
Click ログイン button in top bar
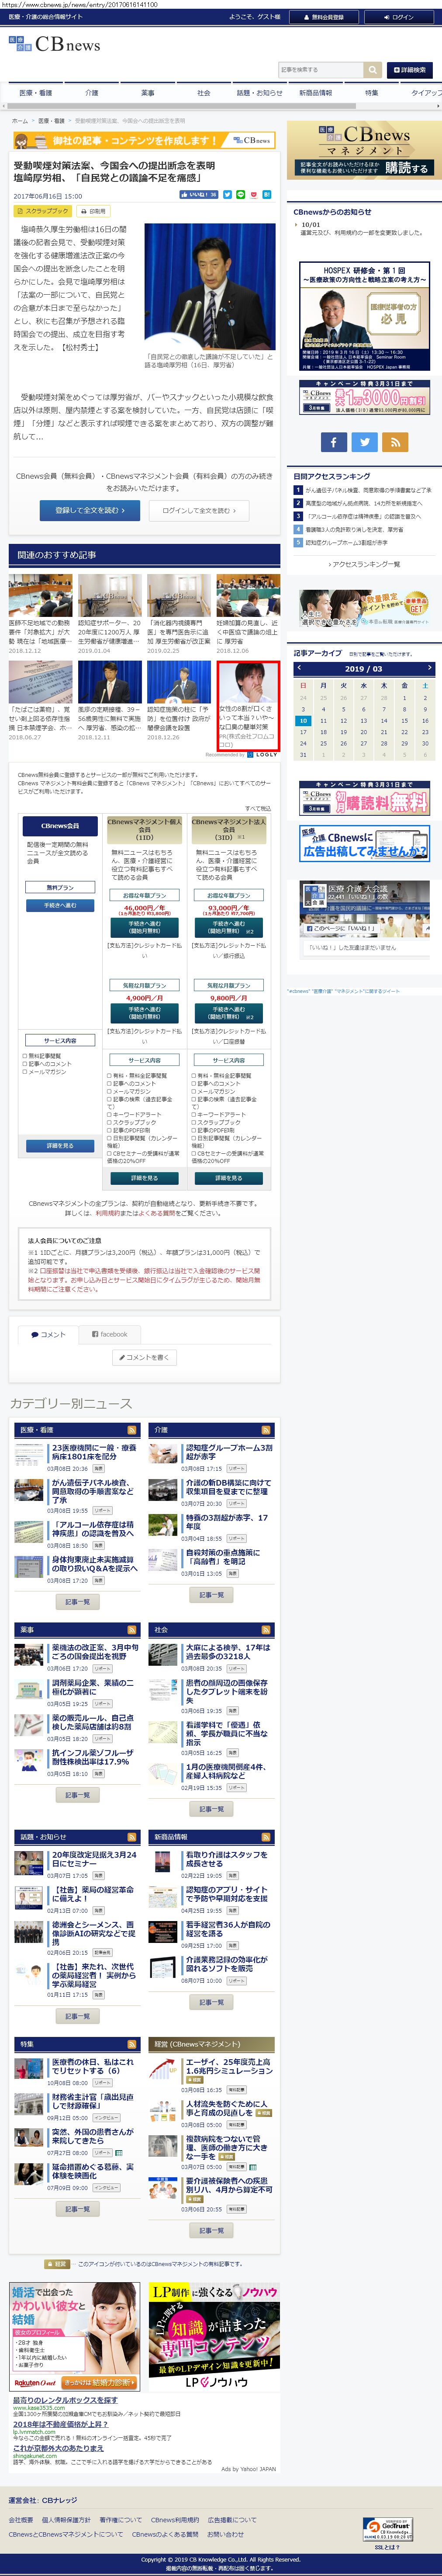pyautogui.click(x=399, y=17)
